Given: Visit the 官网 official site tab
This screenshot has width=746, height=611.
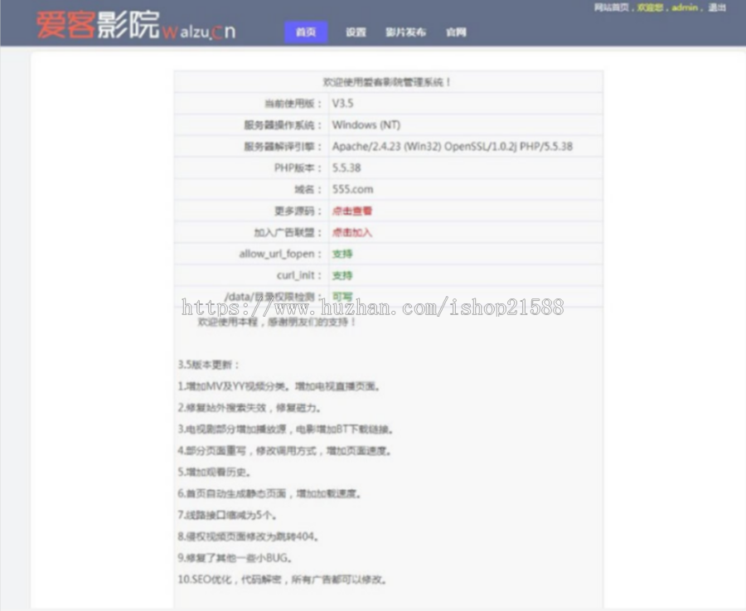Looking at the screenshot, I should tap(457, 32).
